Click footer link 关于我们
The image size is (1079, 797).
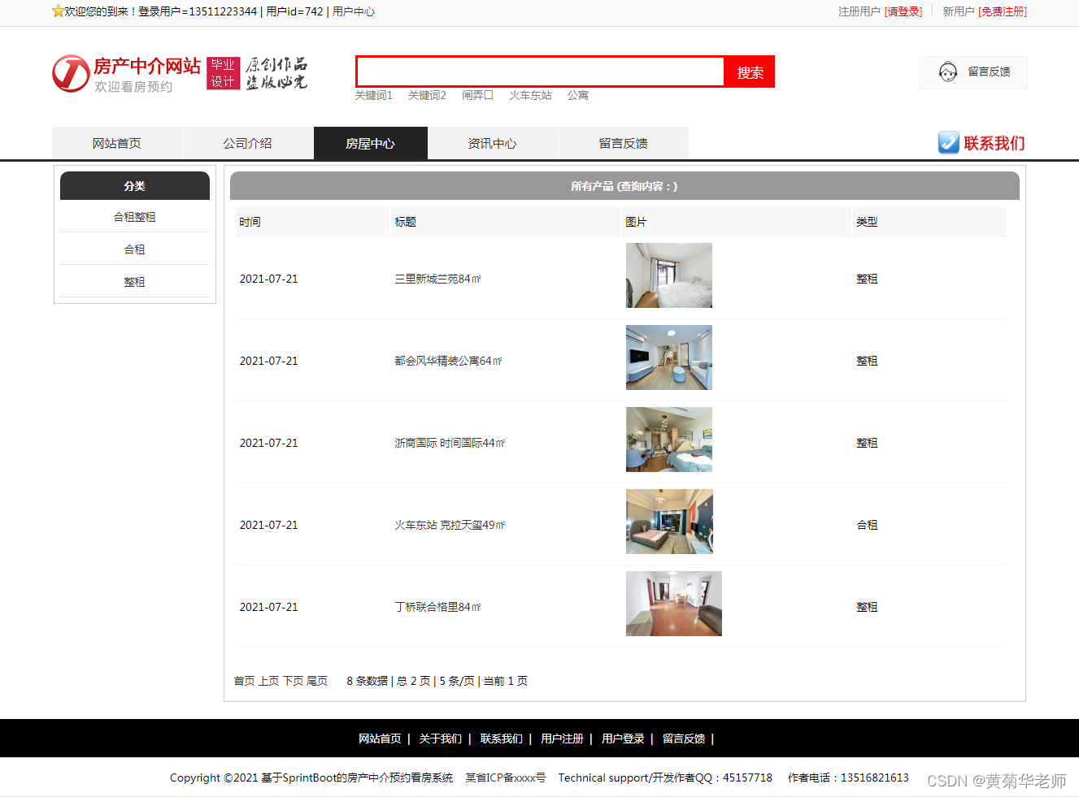click(x=441, y=739)
